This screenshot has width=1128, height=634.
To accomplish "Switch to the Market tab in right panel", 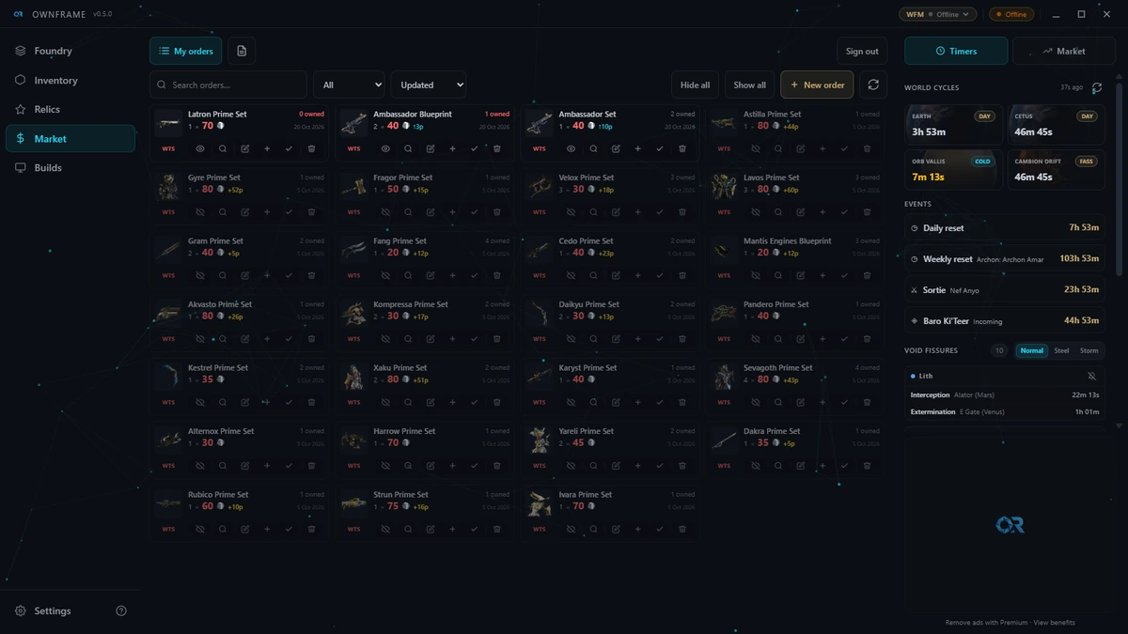I will 1063,51.
